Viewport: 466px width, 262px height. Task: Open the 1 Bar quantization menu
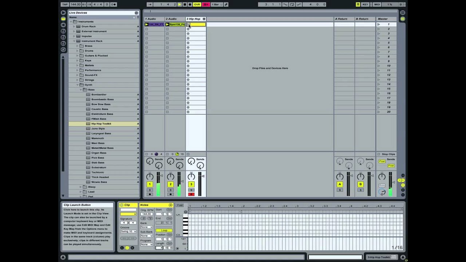click(217, 4)
